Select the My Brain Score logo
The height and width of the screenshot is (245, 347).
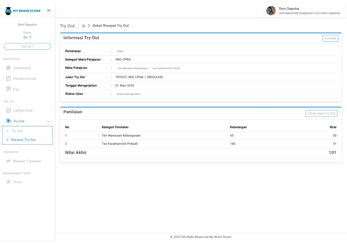pos(23,11)
